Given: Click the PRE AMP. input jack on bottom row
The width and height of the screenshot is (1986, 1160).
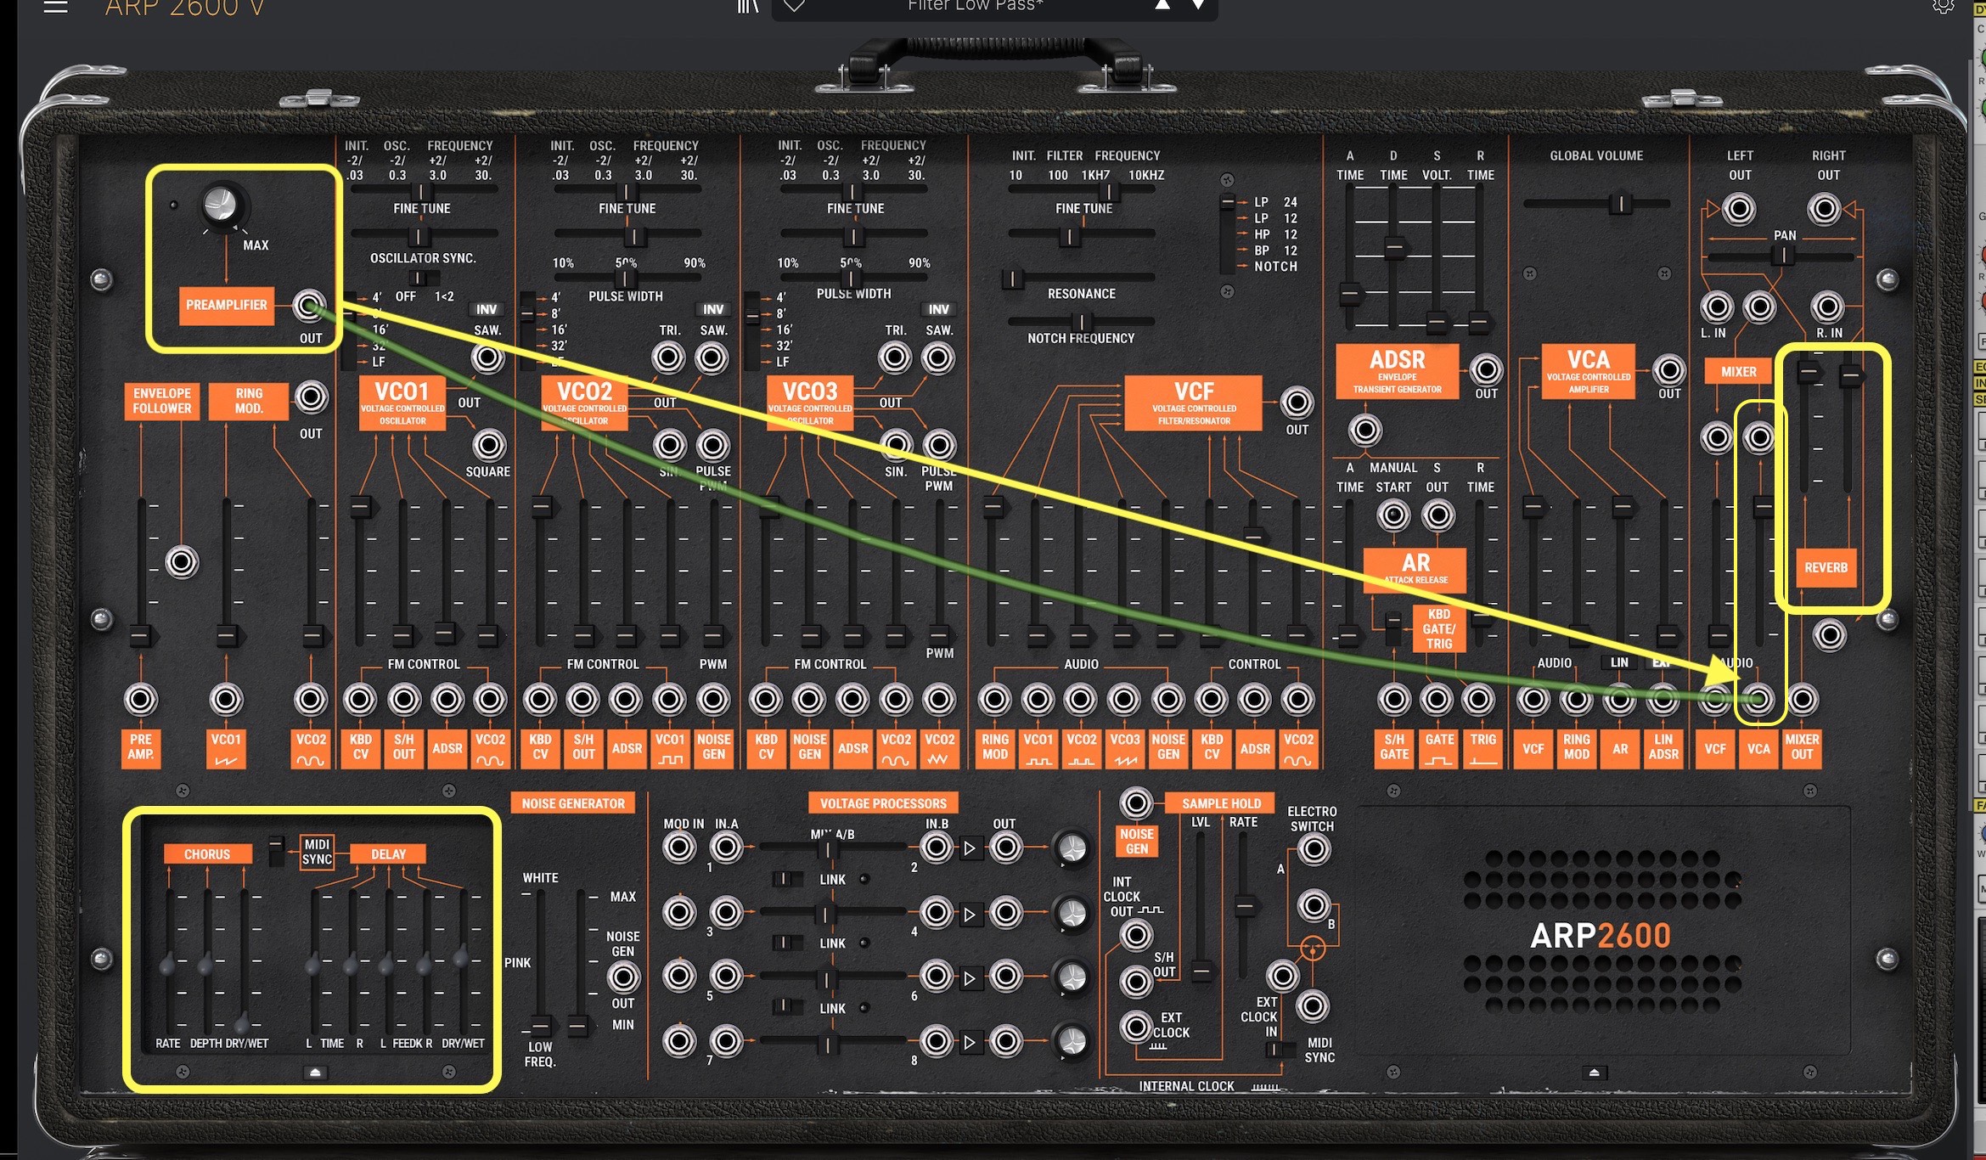Looking at the screenshot, I should pos(141,700).
